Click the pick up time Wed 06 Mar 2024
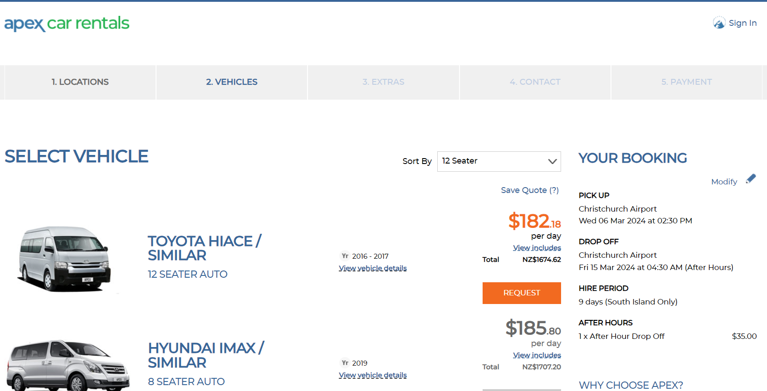 pos(635,221)
